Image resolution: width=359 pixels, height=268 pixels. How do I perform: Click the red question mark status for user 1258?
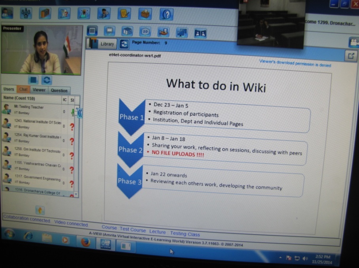coord(72,156)
